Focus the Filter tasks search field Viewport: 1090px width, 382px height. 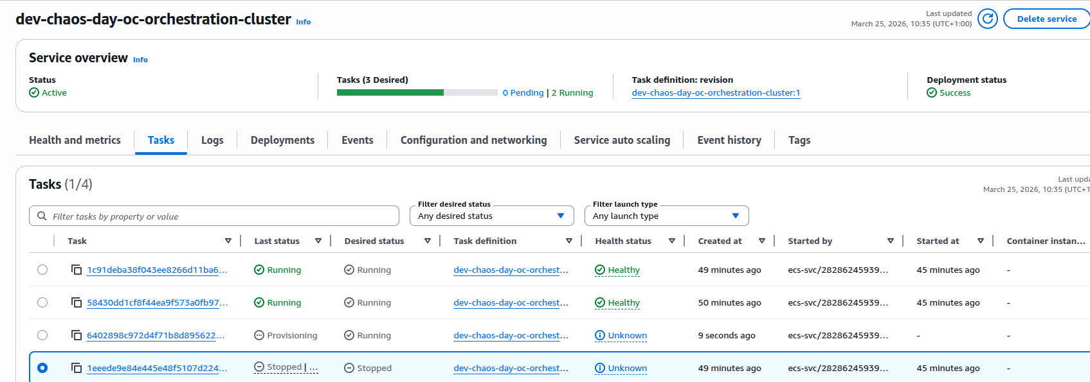click(219, 216)
